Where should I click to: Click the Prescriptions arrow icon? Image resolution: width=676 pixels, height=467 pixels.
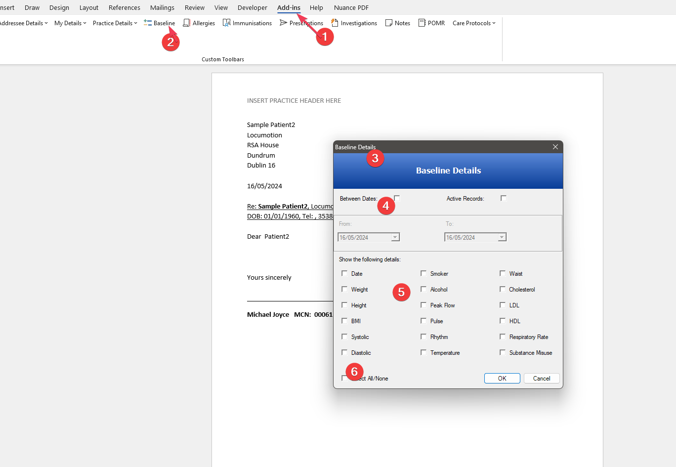[283, 23]
